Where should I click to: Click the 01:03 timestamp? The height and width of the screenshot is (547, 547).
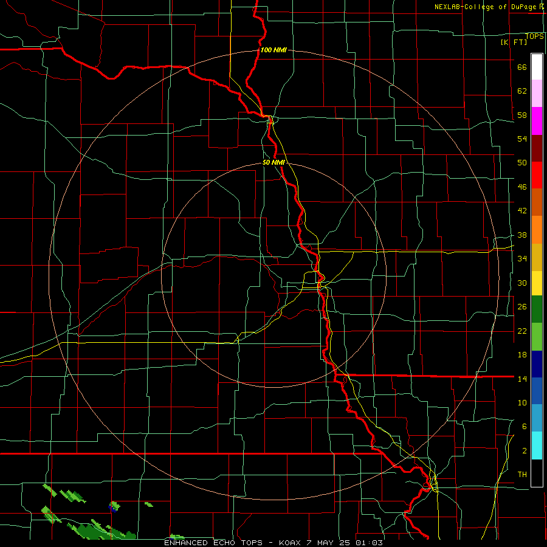(369, 543)
